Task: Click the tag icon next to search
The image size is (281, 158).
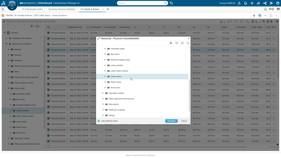Action: pos(171,3)
